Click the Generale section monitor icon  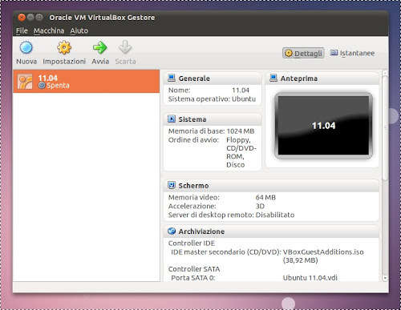pos(172,78)
